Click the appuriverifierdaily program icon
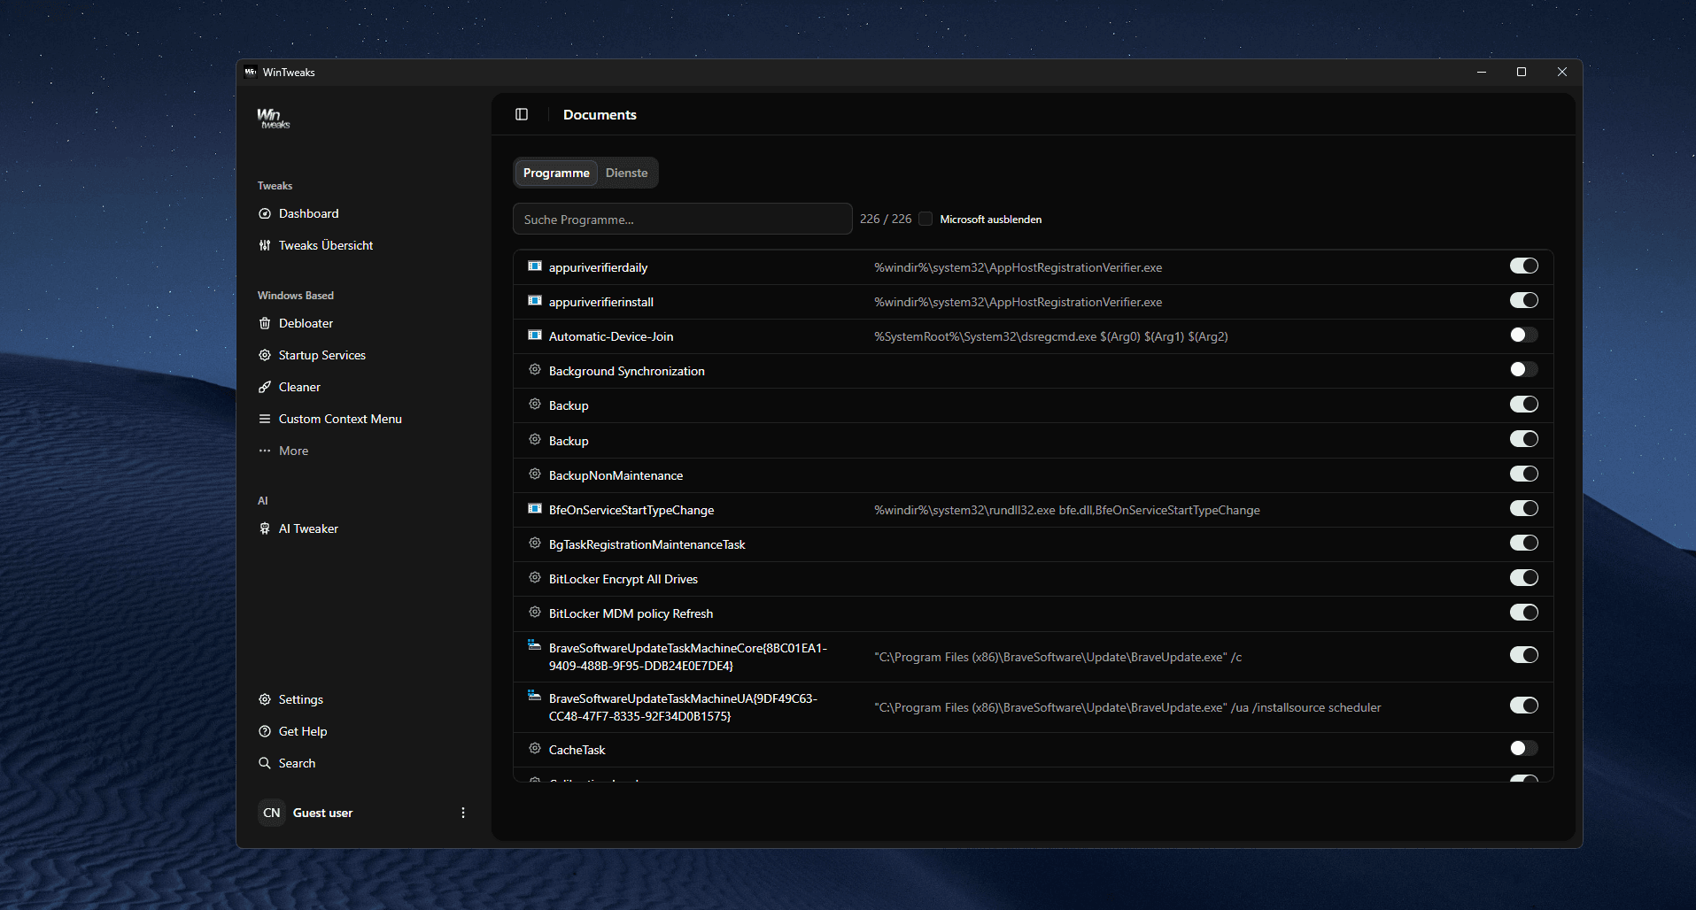The image size is (1696, 910). tap(535, 266)
